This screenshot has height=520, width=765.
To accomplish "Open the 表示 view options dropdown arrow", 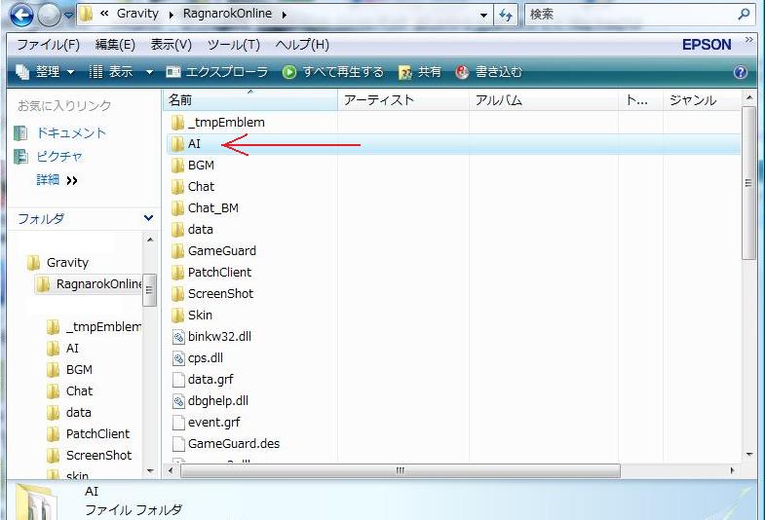I will pyautogui.click(x=149, y=73).
